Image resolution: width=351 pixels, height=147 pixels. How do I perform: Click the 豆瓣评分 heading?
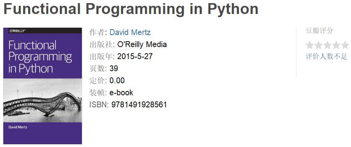pos(319,31)
